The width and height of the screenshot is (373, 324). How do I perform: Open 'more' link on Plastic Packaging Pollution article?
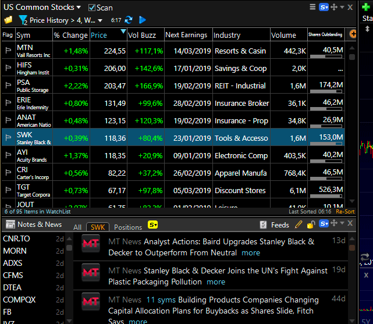(x=216, y=282)
